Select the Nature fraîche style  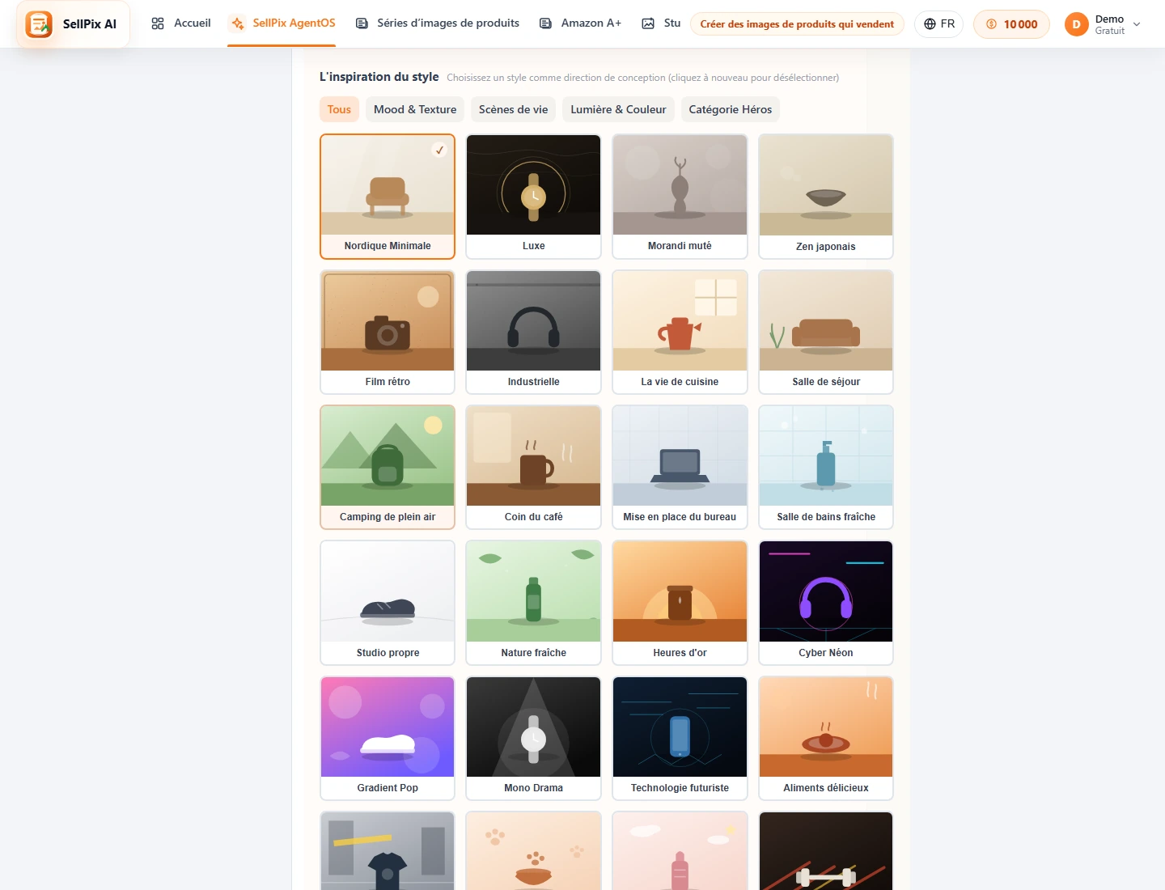pos(534,603)
